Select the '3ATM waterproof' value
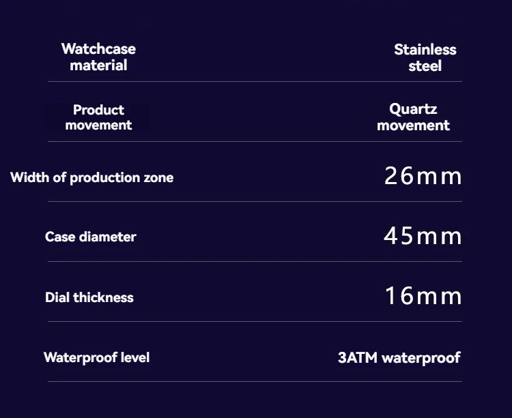This screenshot has width=512, height=418. point(399,357)
